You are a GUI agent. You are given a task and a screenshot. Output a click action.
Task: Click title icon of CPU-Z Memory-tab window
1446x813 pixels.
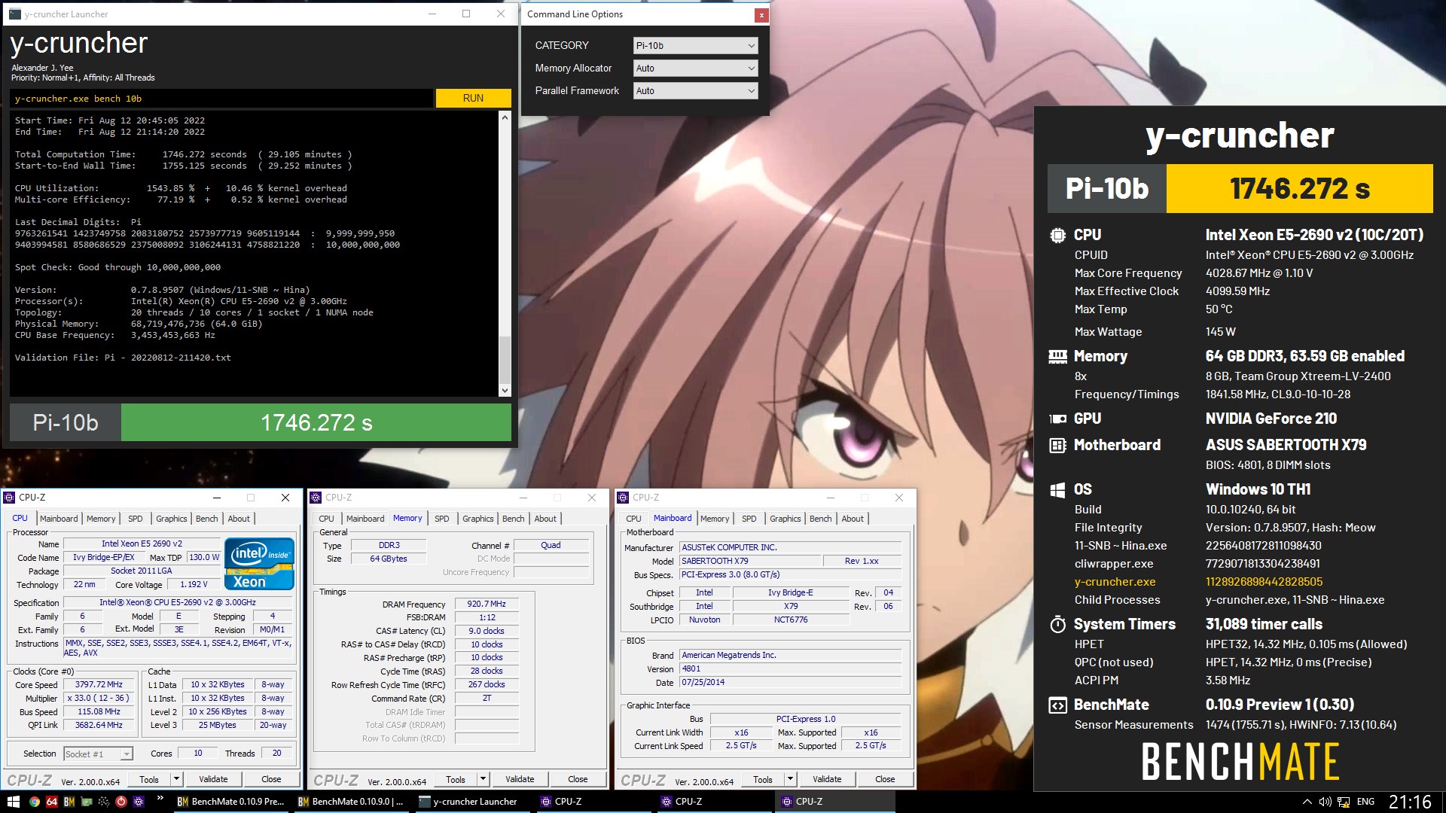click(x=316, y=498)
